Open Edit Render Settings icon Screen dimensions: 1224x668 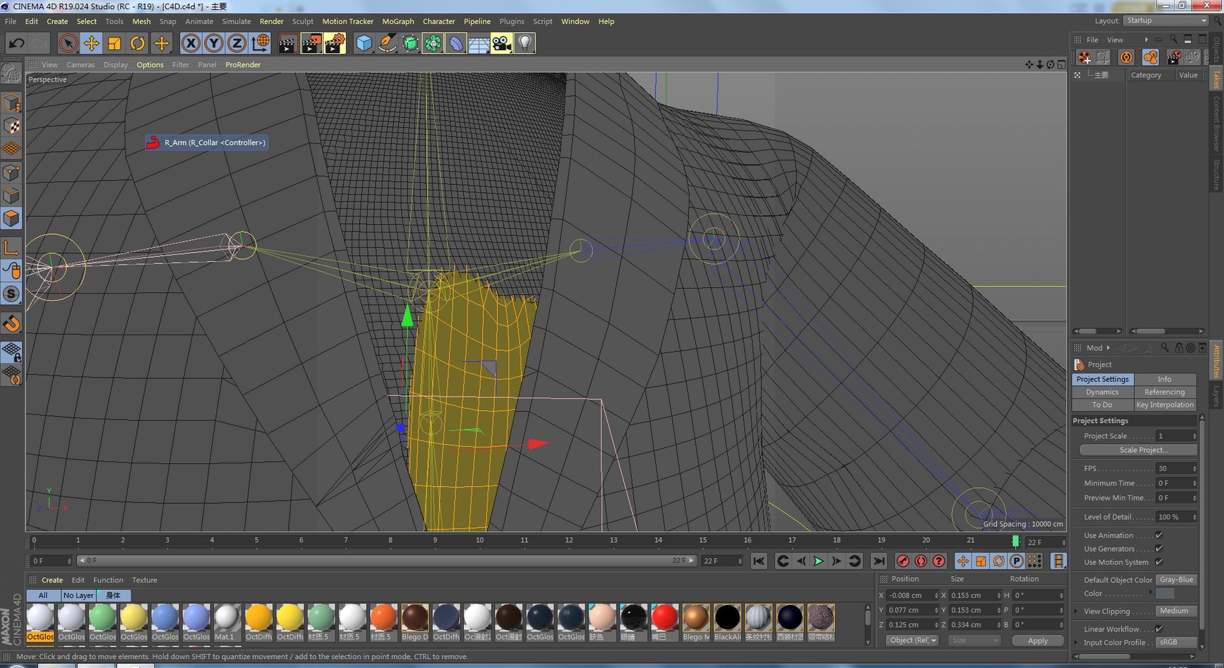pyautogui.click(x=335, y=43)
